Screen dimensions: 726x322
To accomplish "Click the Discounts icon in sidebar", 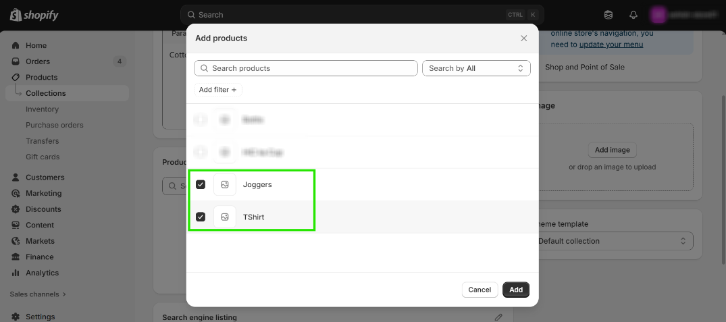I will pos(16,209).
